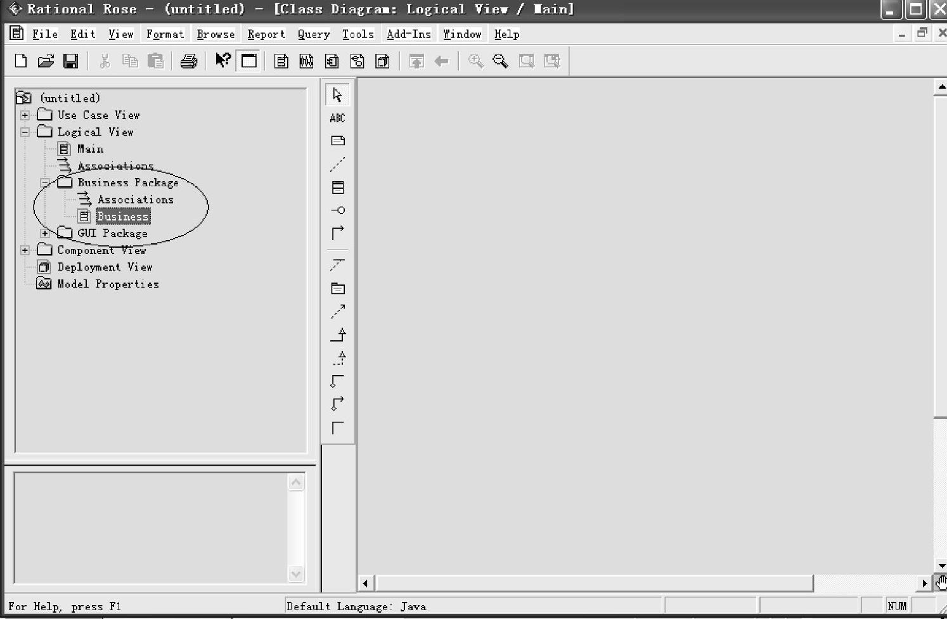Select the Deployment View tree item
The image size is (947, 619).
[x=105, y=267]
